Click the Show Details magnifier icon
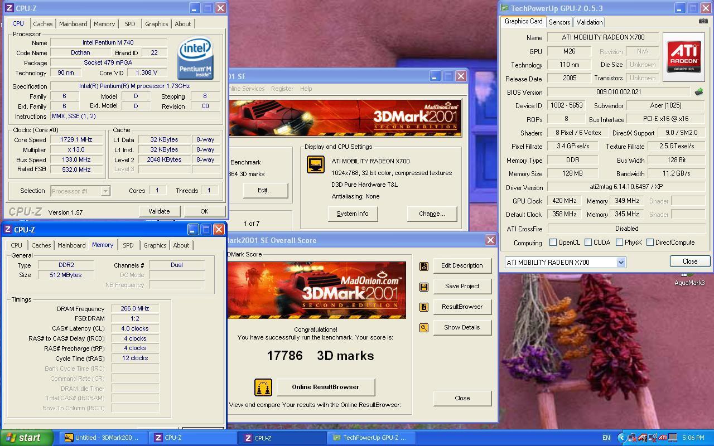The height and width of the screenshot is (446, 714). pyautogui.click(x=424, y=328)
